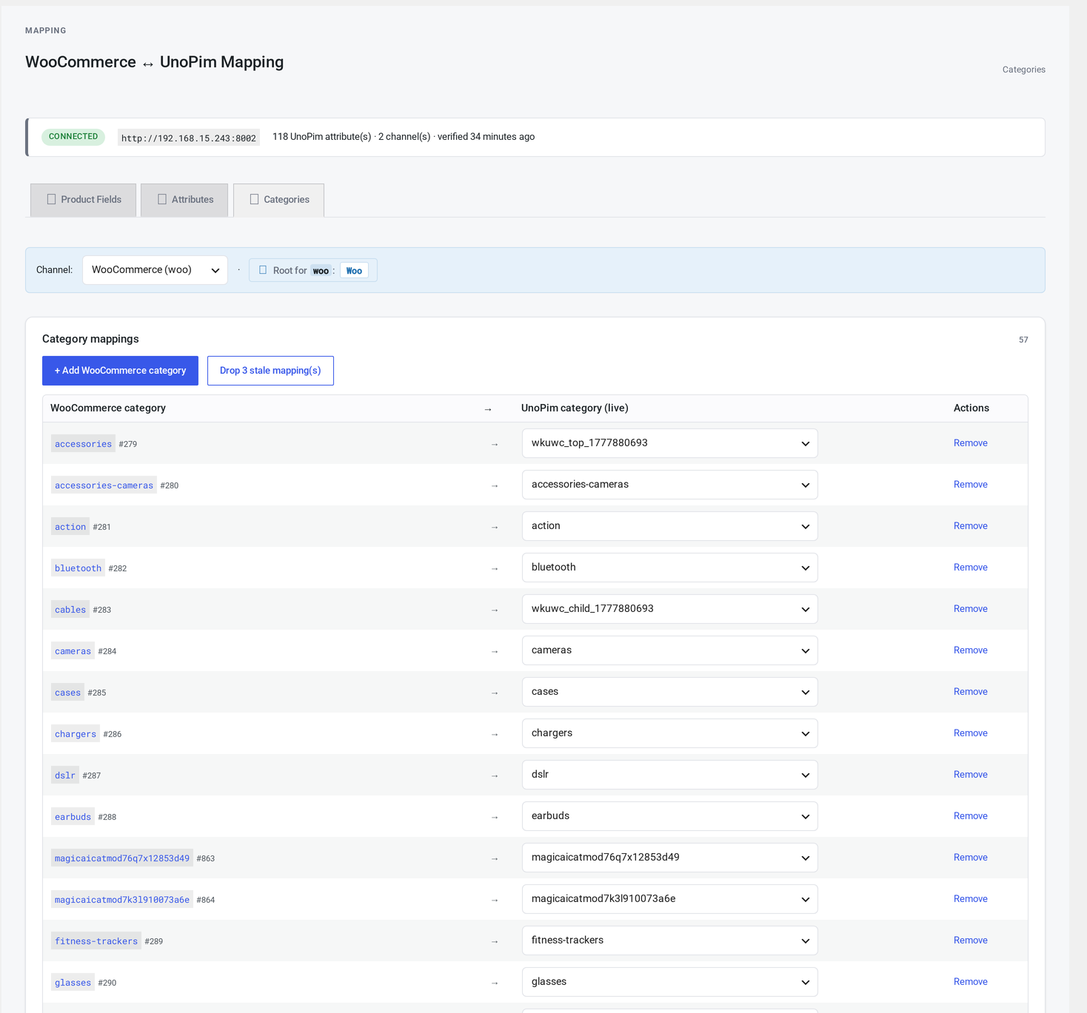Remove the magicaicatmod76q7x12853d49 mapping

[970, 858]
